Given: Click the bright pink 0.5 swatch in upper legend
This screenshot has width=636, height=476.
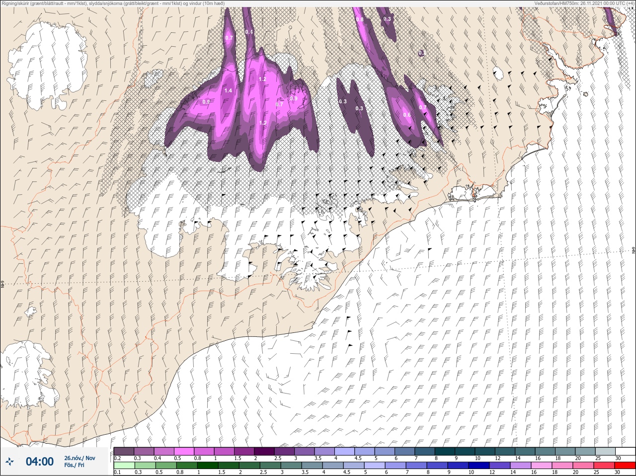Looking at the screenshot, I should coord(184,451).
